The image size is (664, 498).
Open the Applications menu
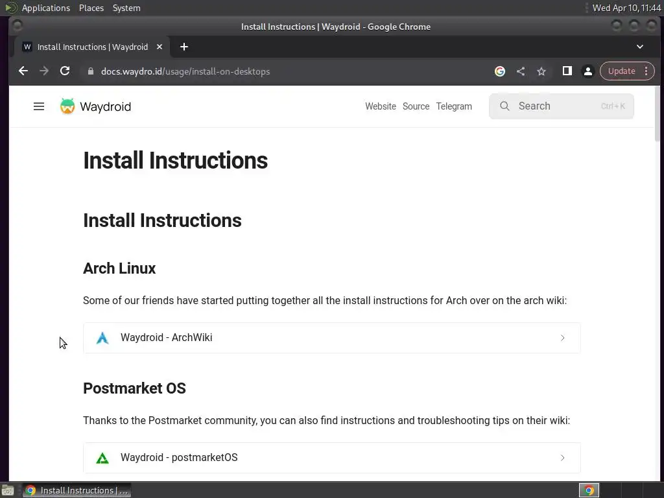pyautogui.click(x=45, y=8)
